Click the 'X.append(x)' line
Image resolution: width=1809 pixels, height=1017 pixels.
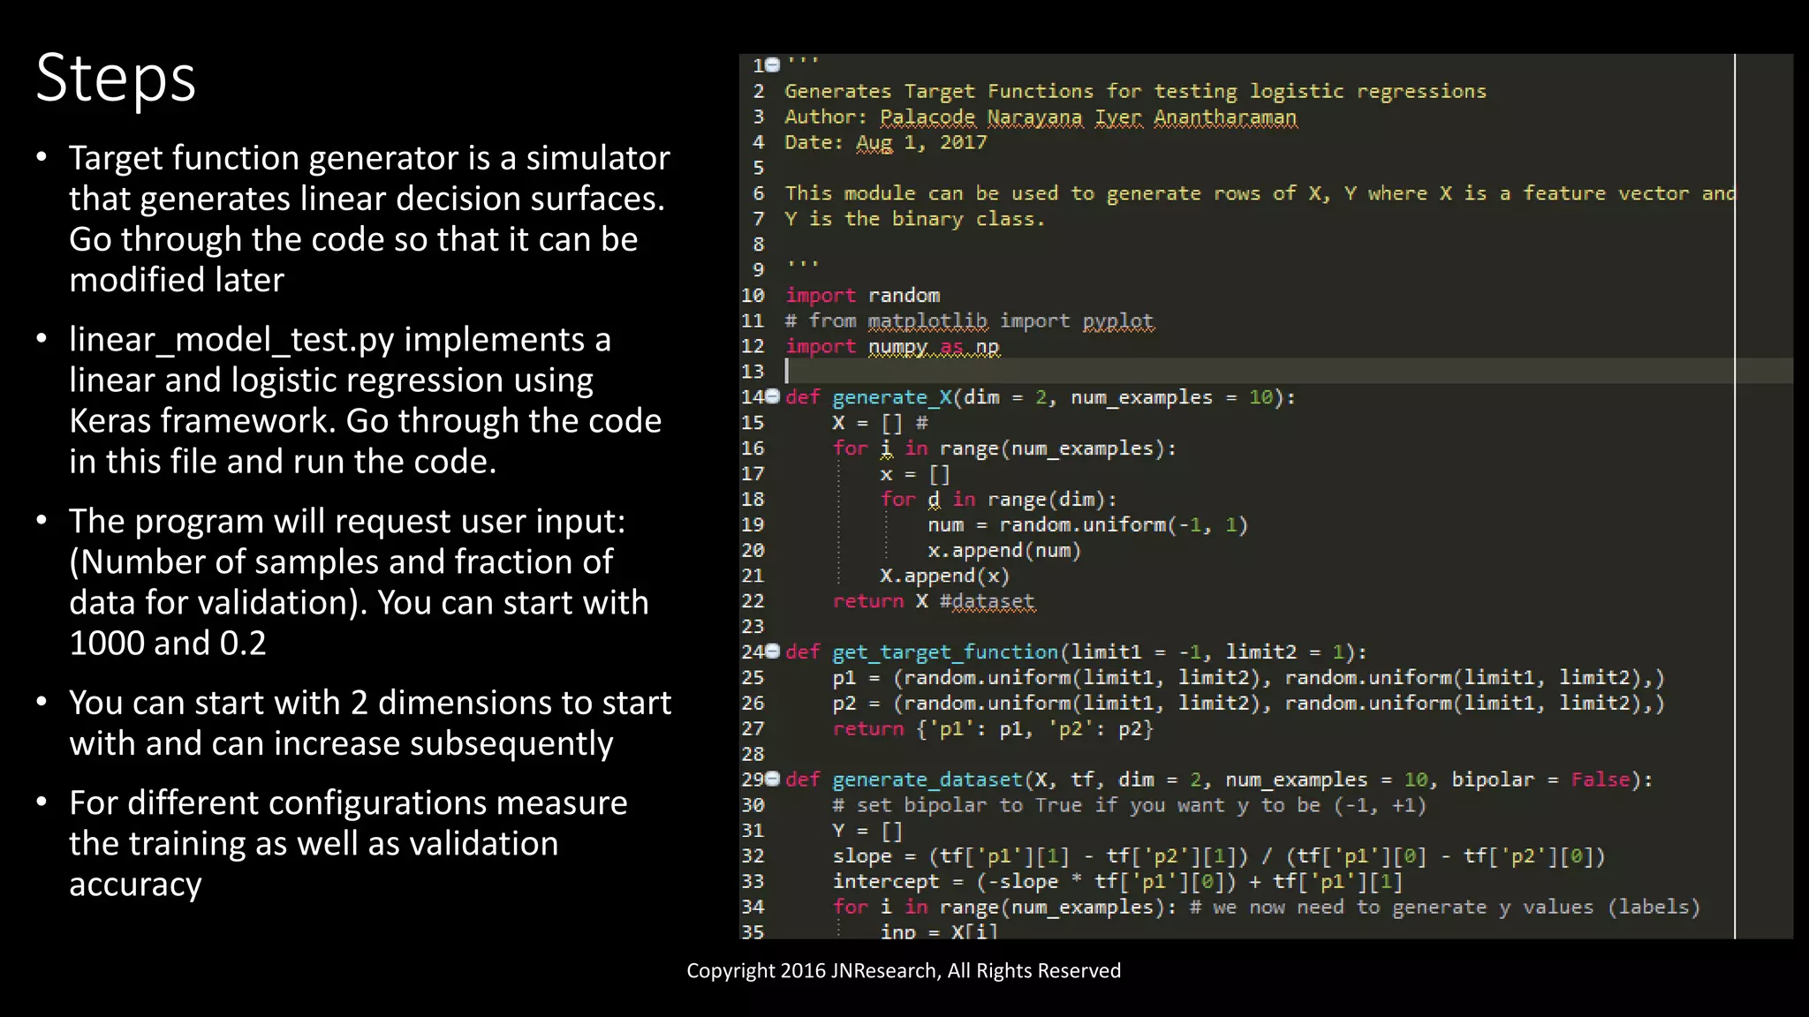(x=944, y=576)
